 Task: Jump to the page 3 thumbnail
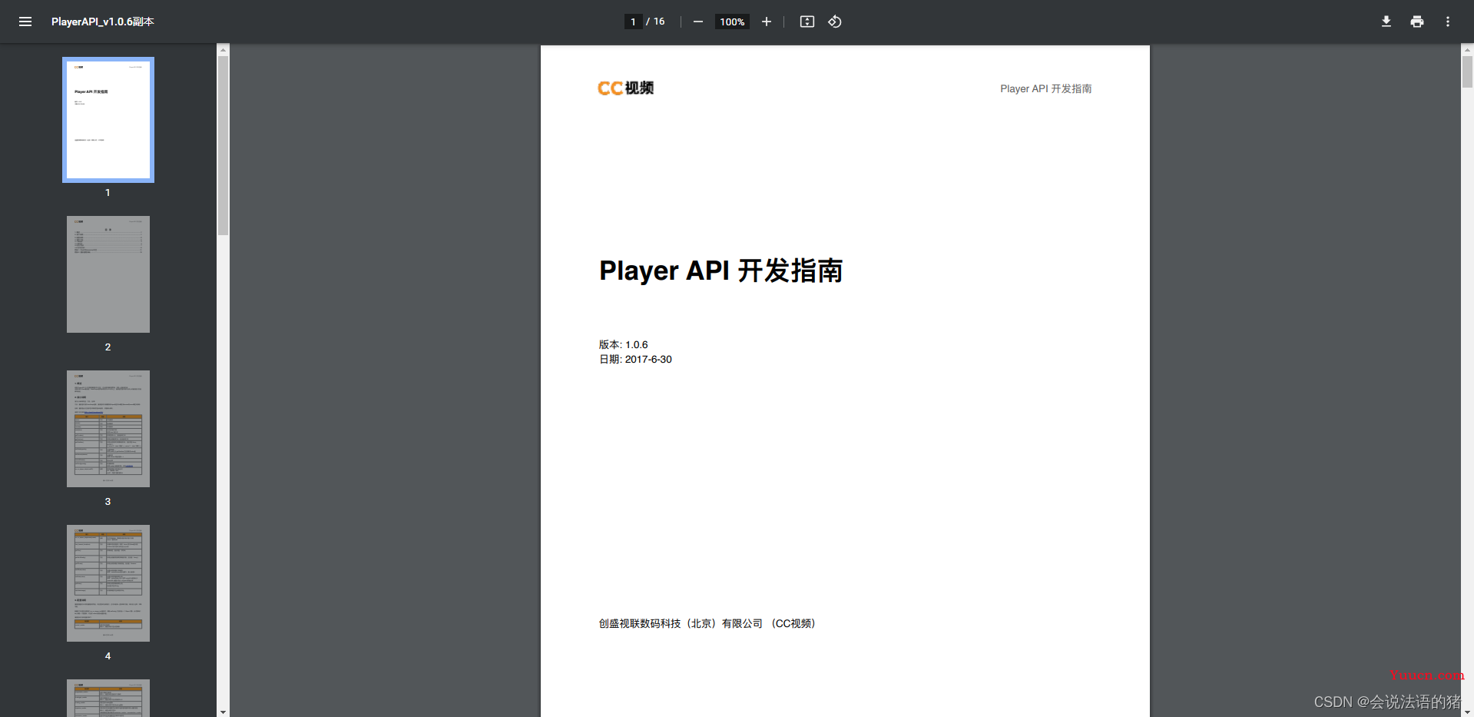(x=108, y=429)
